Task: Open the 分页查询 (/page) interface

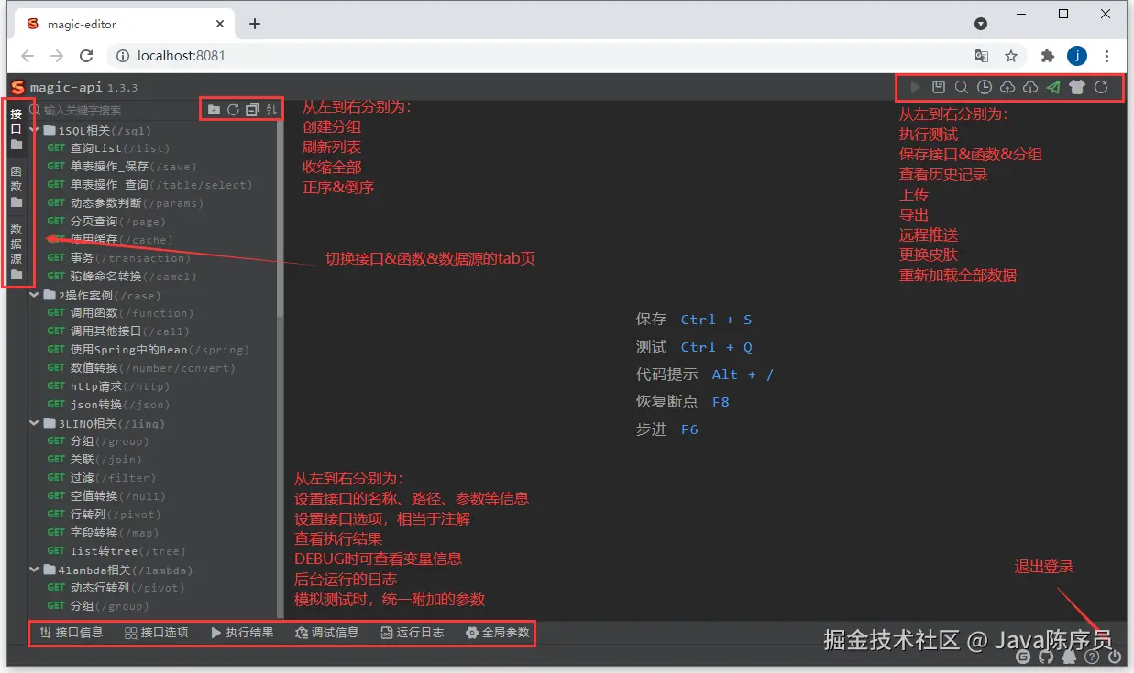Action: [105, 222]
